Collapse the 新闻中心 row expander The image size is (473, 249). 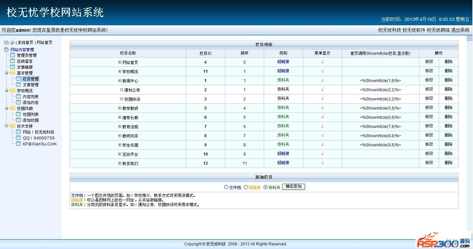(x=120, y=80)
